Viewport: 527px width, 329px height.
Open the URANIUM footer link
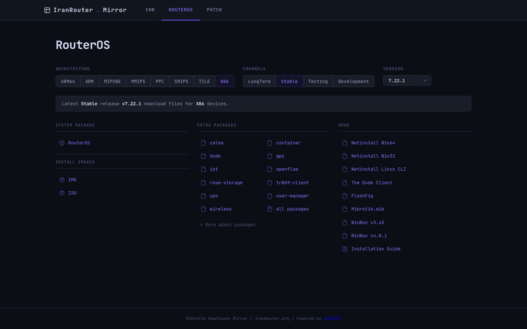[x=332, y=318]
